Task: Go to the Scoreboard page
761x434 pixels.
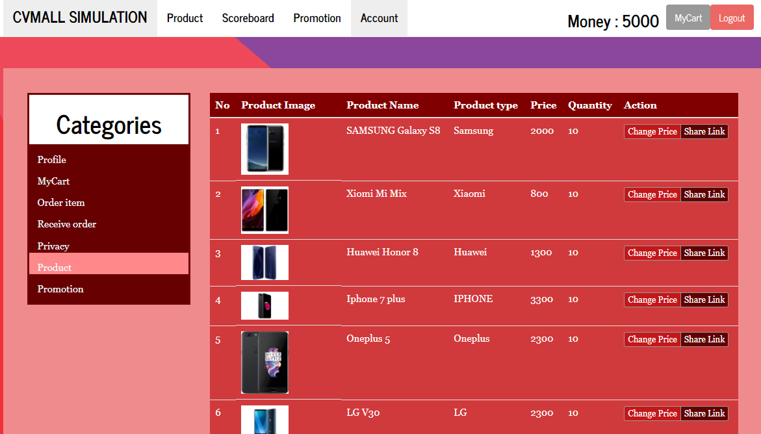Action: tap(248, 18)
